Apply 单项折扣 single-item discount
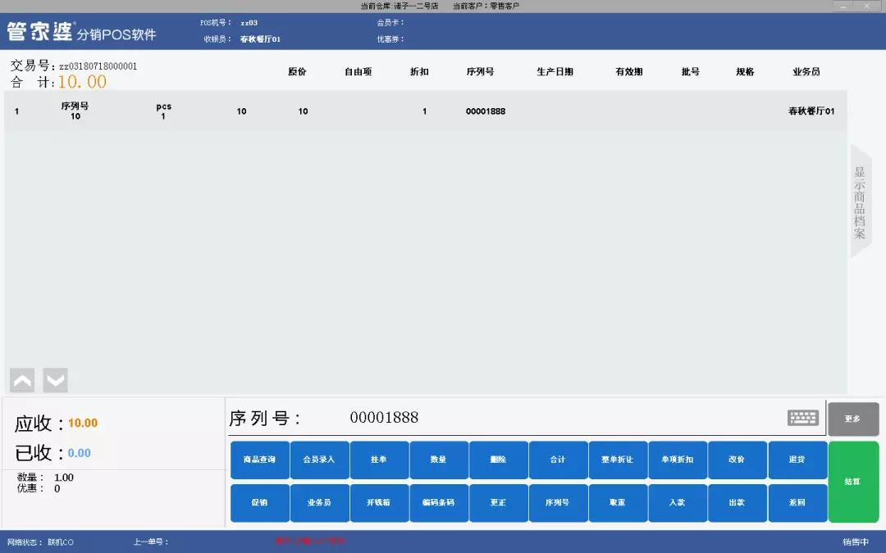Image resolution: width=886 pixels, height=553 pixels. (678, 460)
